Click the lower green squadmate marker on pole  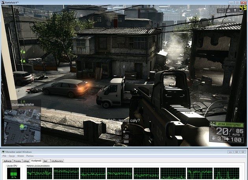(23, 61)
